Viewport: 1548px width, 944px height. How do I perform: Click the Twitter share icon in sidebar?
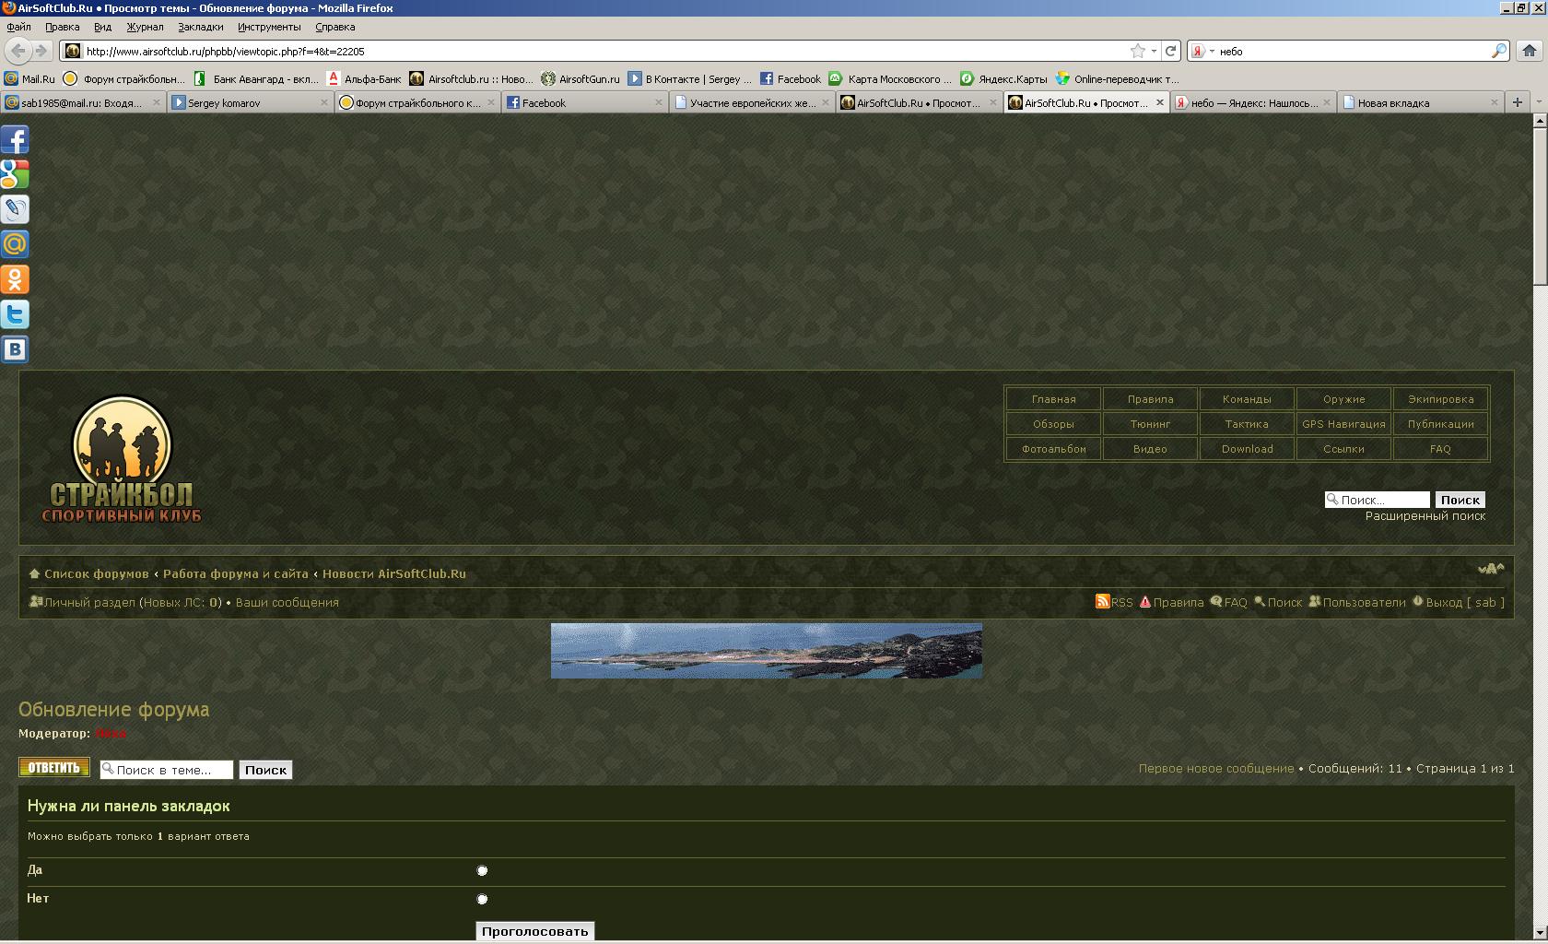coord(15,315)
